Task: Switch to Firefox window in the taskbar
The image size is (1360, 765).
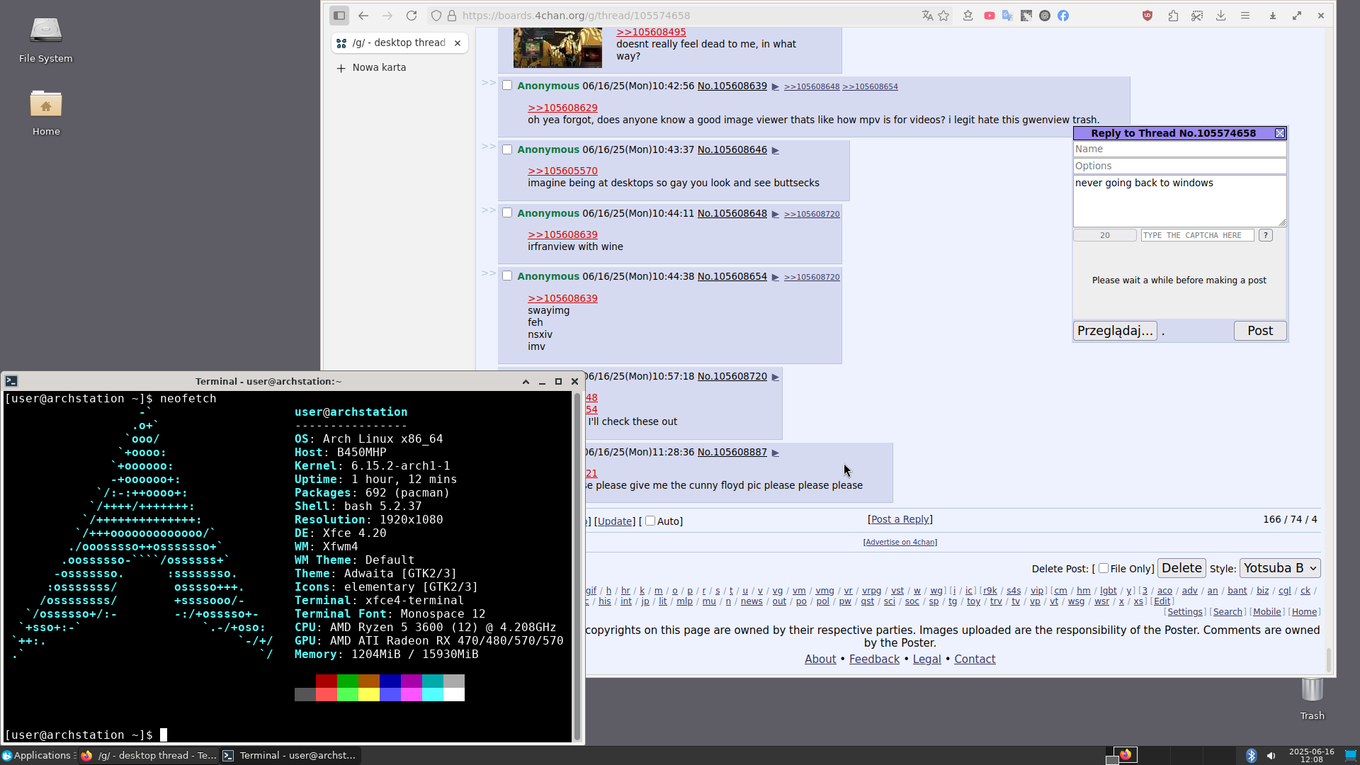Action: pyautogui.click(x=149, y=756)
